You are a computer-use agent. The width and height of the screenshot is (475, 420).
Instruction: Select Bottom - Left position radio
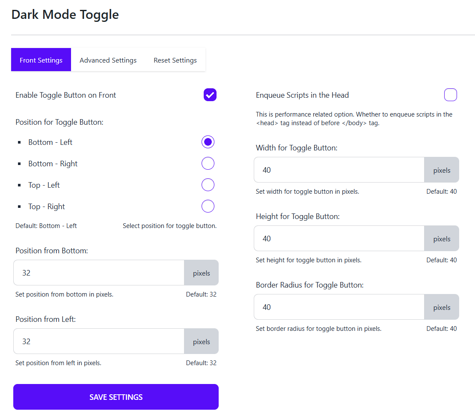208,142
